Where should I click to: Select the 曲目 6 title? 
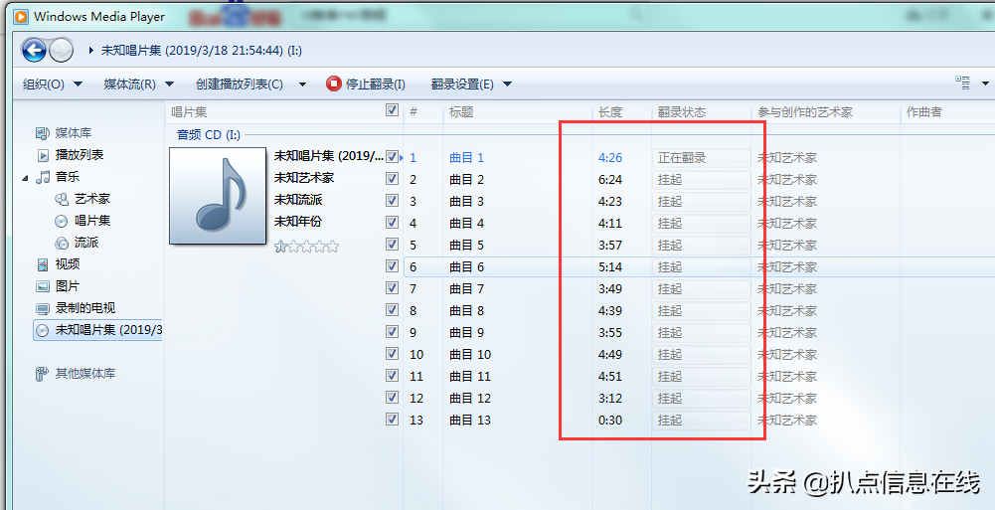(466, 267)
